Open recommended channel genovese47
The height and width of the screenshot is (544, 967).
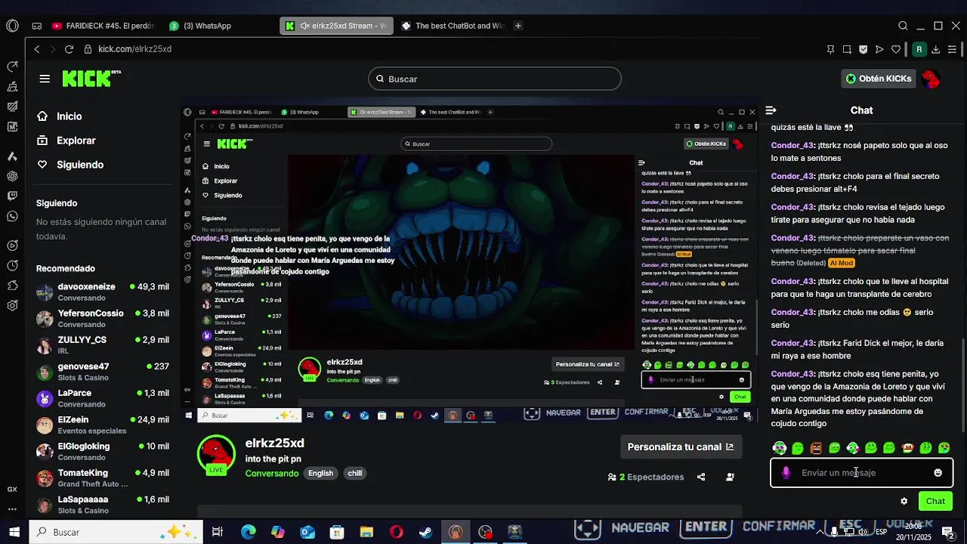(102, 371)
